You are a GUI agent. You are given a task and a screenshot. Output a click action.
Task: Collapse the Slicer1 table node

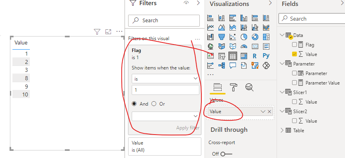[282, 92]
